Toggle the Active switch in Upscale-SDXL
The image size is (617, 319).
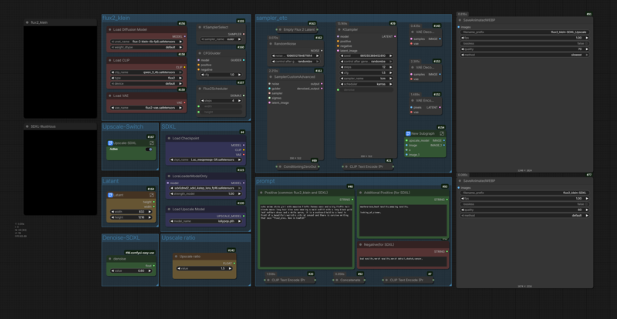click(x=149, y=149)
